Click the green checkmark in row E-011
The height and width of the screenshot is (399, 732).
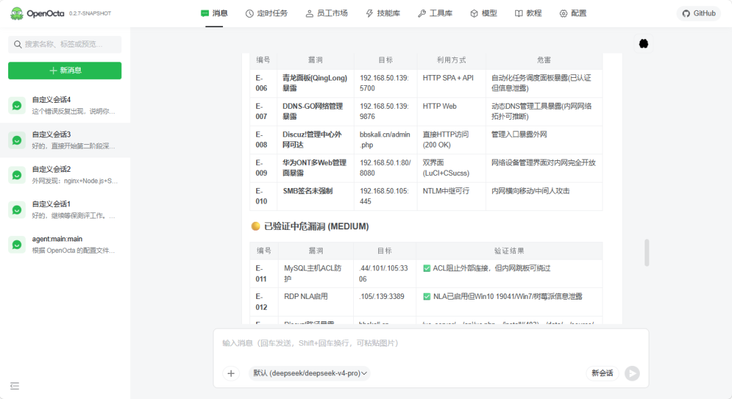click(x=427, y=268)
